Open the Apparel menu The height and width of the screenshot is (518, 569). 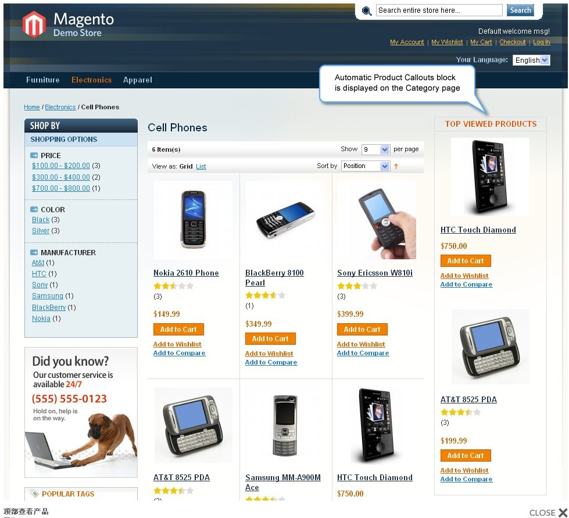[x=138, y=80]
